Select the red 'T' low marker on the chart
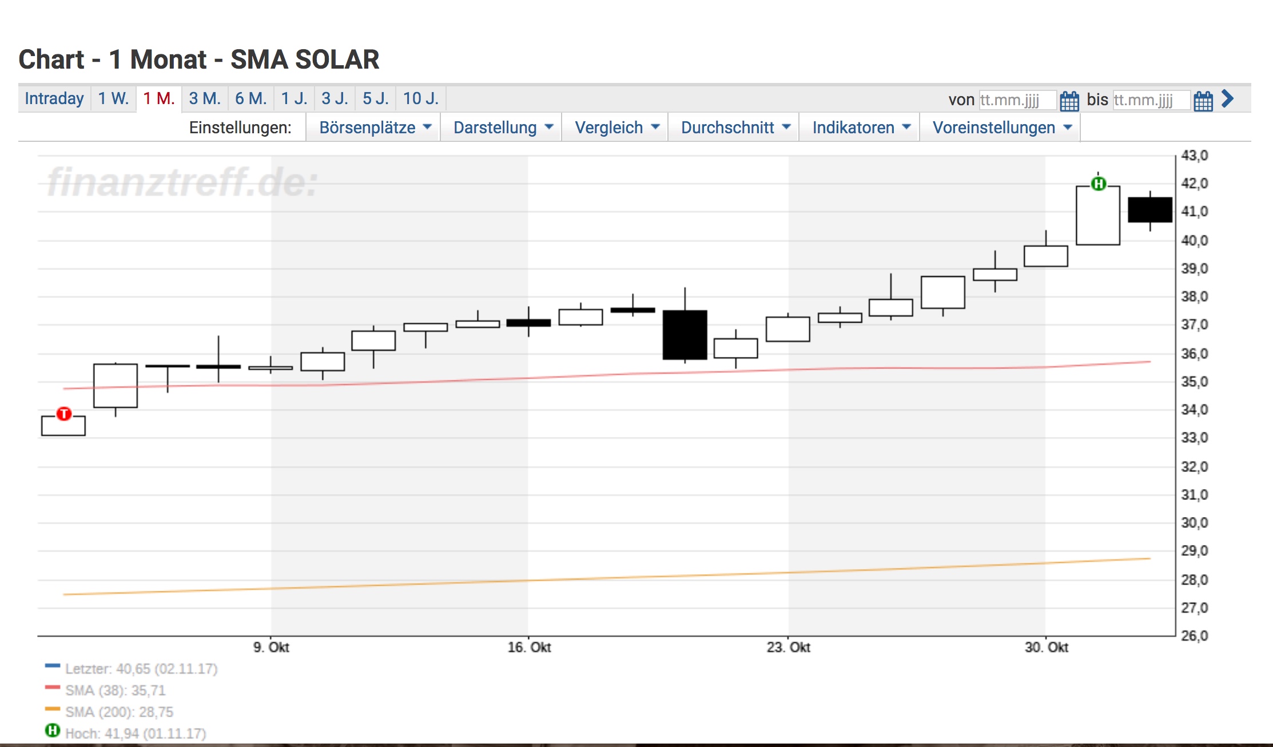The height and width of the screenshot is (747, 1273). click(64, 415)
